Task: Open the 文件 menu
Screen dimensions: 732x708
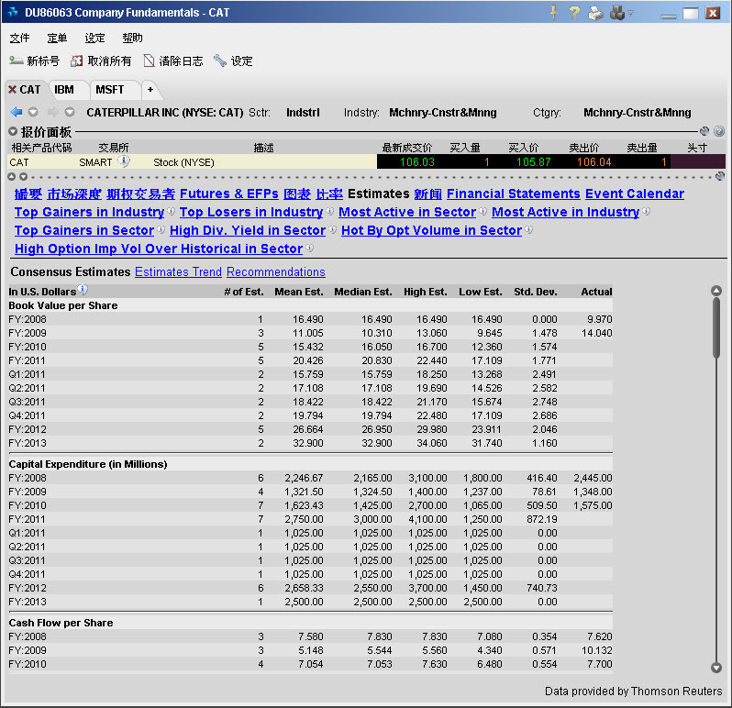Action: 19,39
